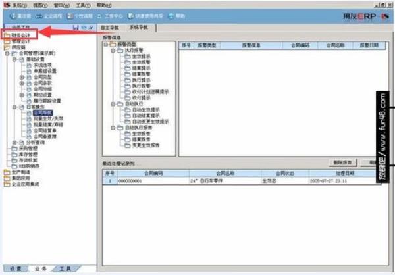
Task: Click the folder icon beside 生产制造
Action: click(7, 172)
